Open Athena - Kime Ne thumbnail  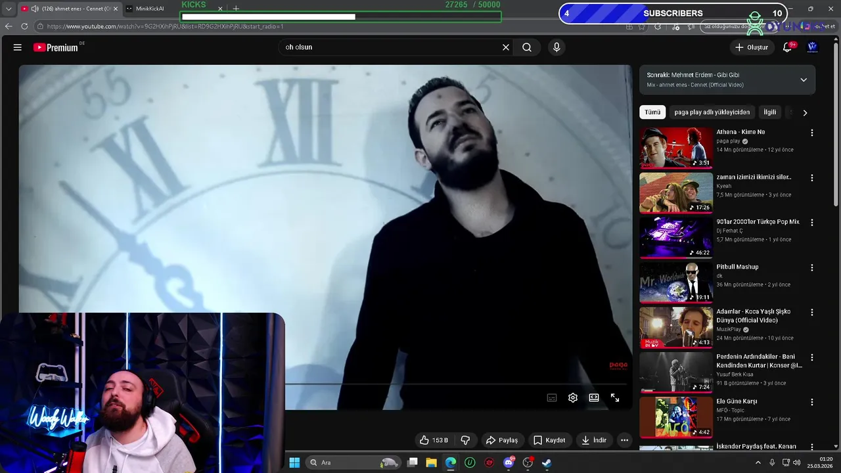[675, 148]
